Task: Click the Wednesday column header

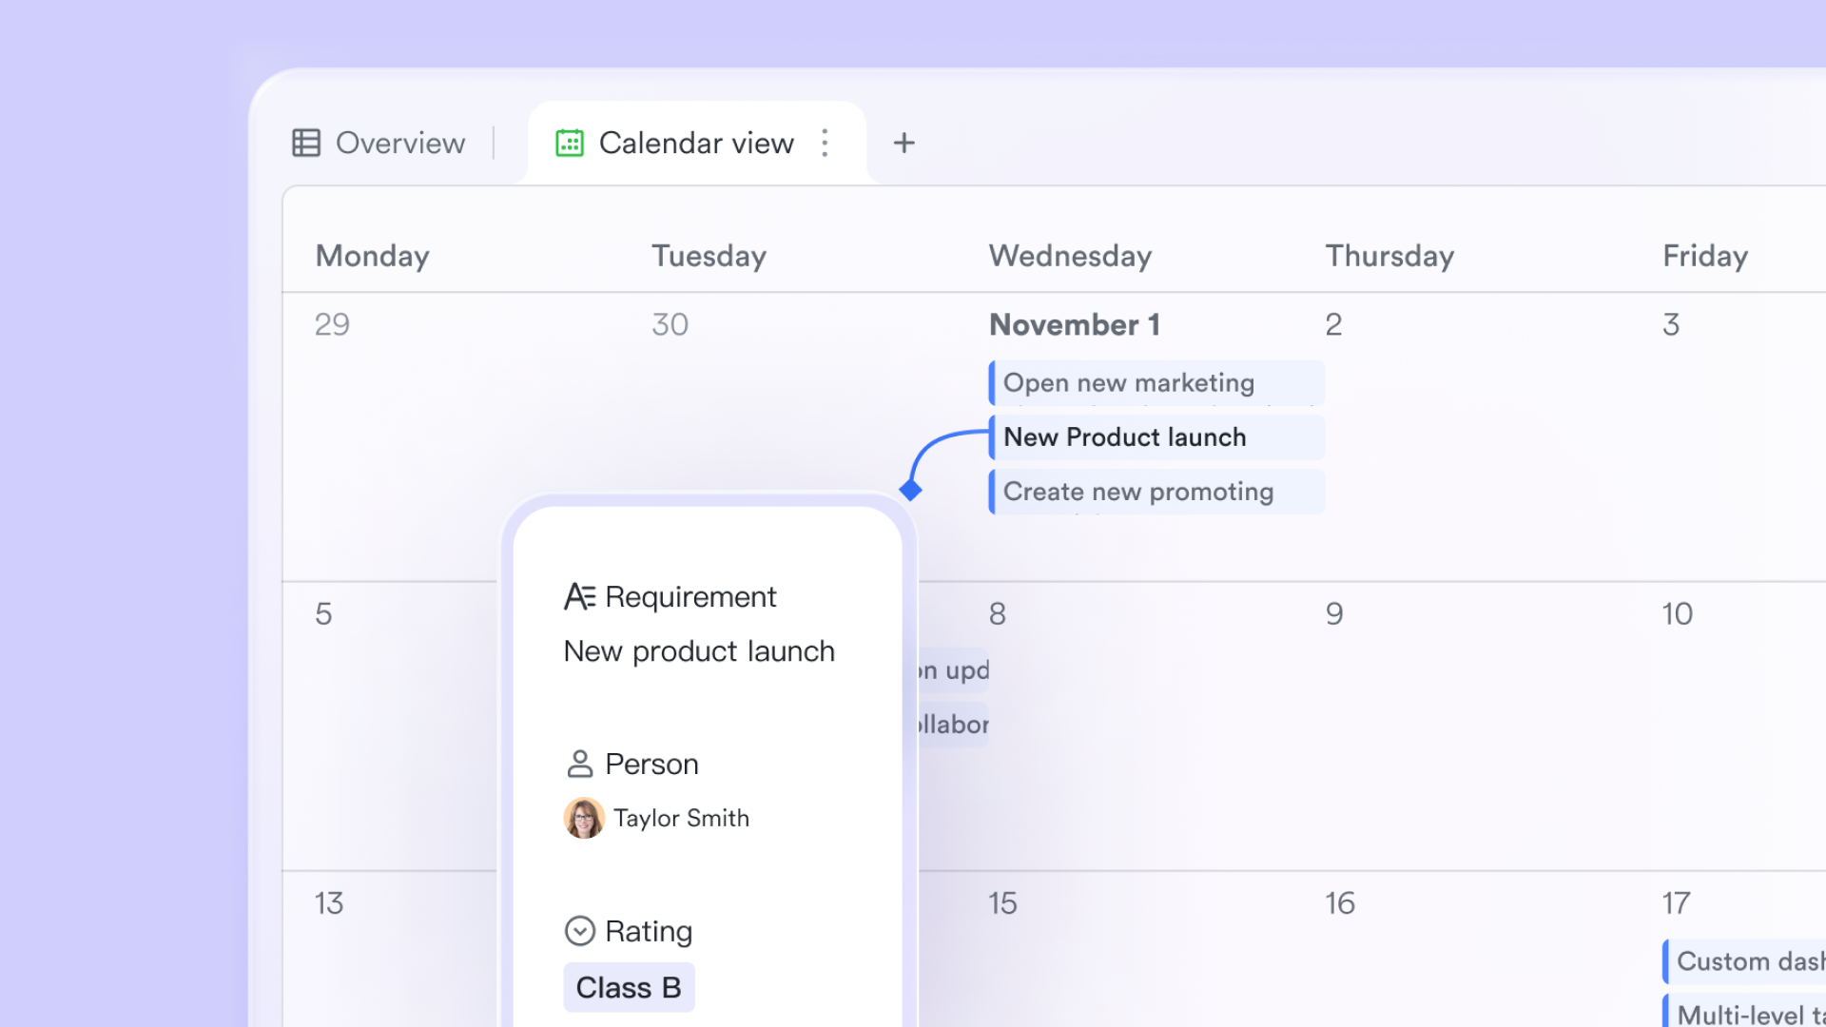Action: coord(1070,256)
